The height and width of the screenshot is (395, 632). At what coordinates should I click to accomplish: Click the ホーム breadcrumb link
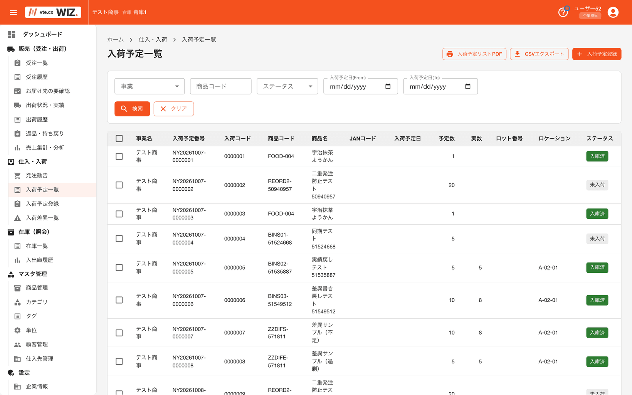tap(115, 40)
